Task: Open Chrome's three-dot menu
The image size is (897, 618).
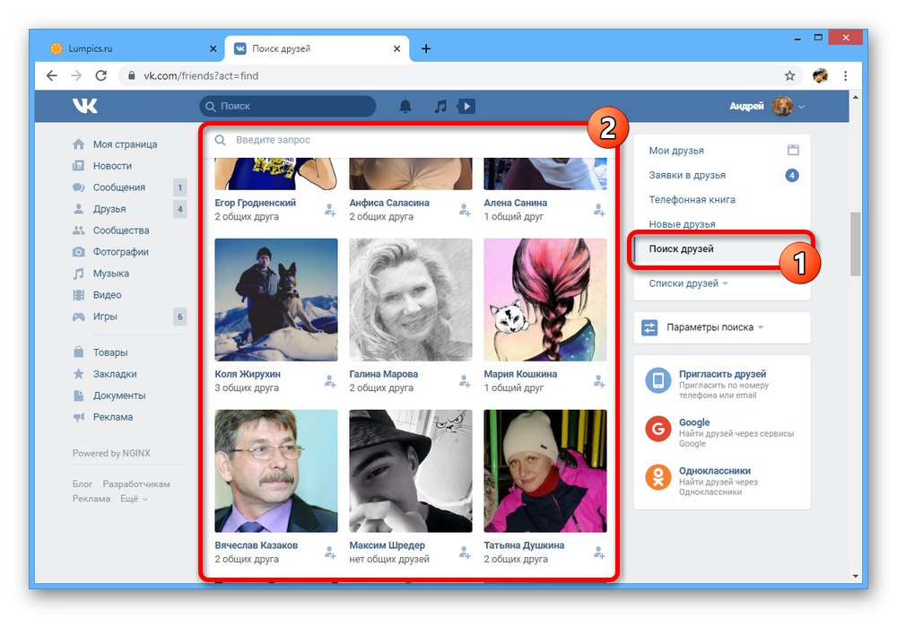Action: pos(846,75)
